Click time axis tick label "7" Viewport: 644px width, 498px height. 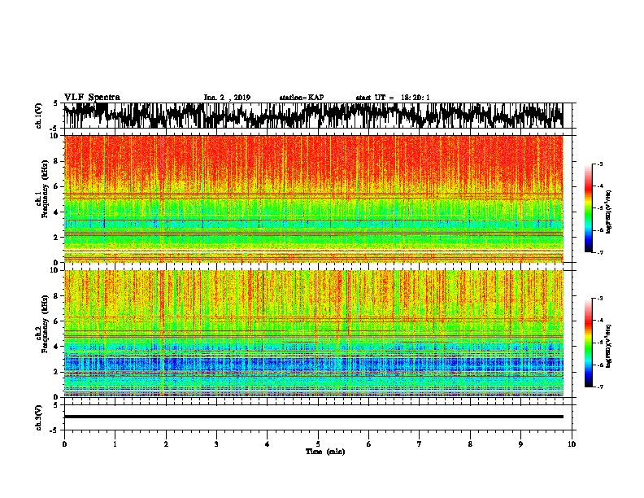[x=420, y=444]
